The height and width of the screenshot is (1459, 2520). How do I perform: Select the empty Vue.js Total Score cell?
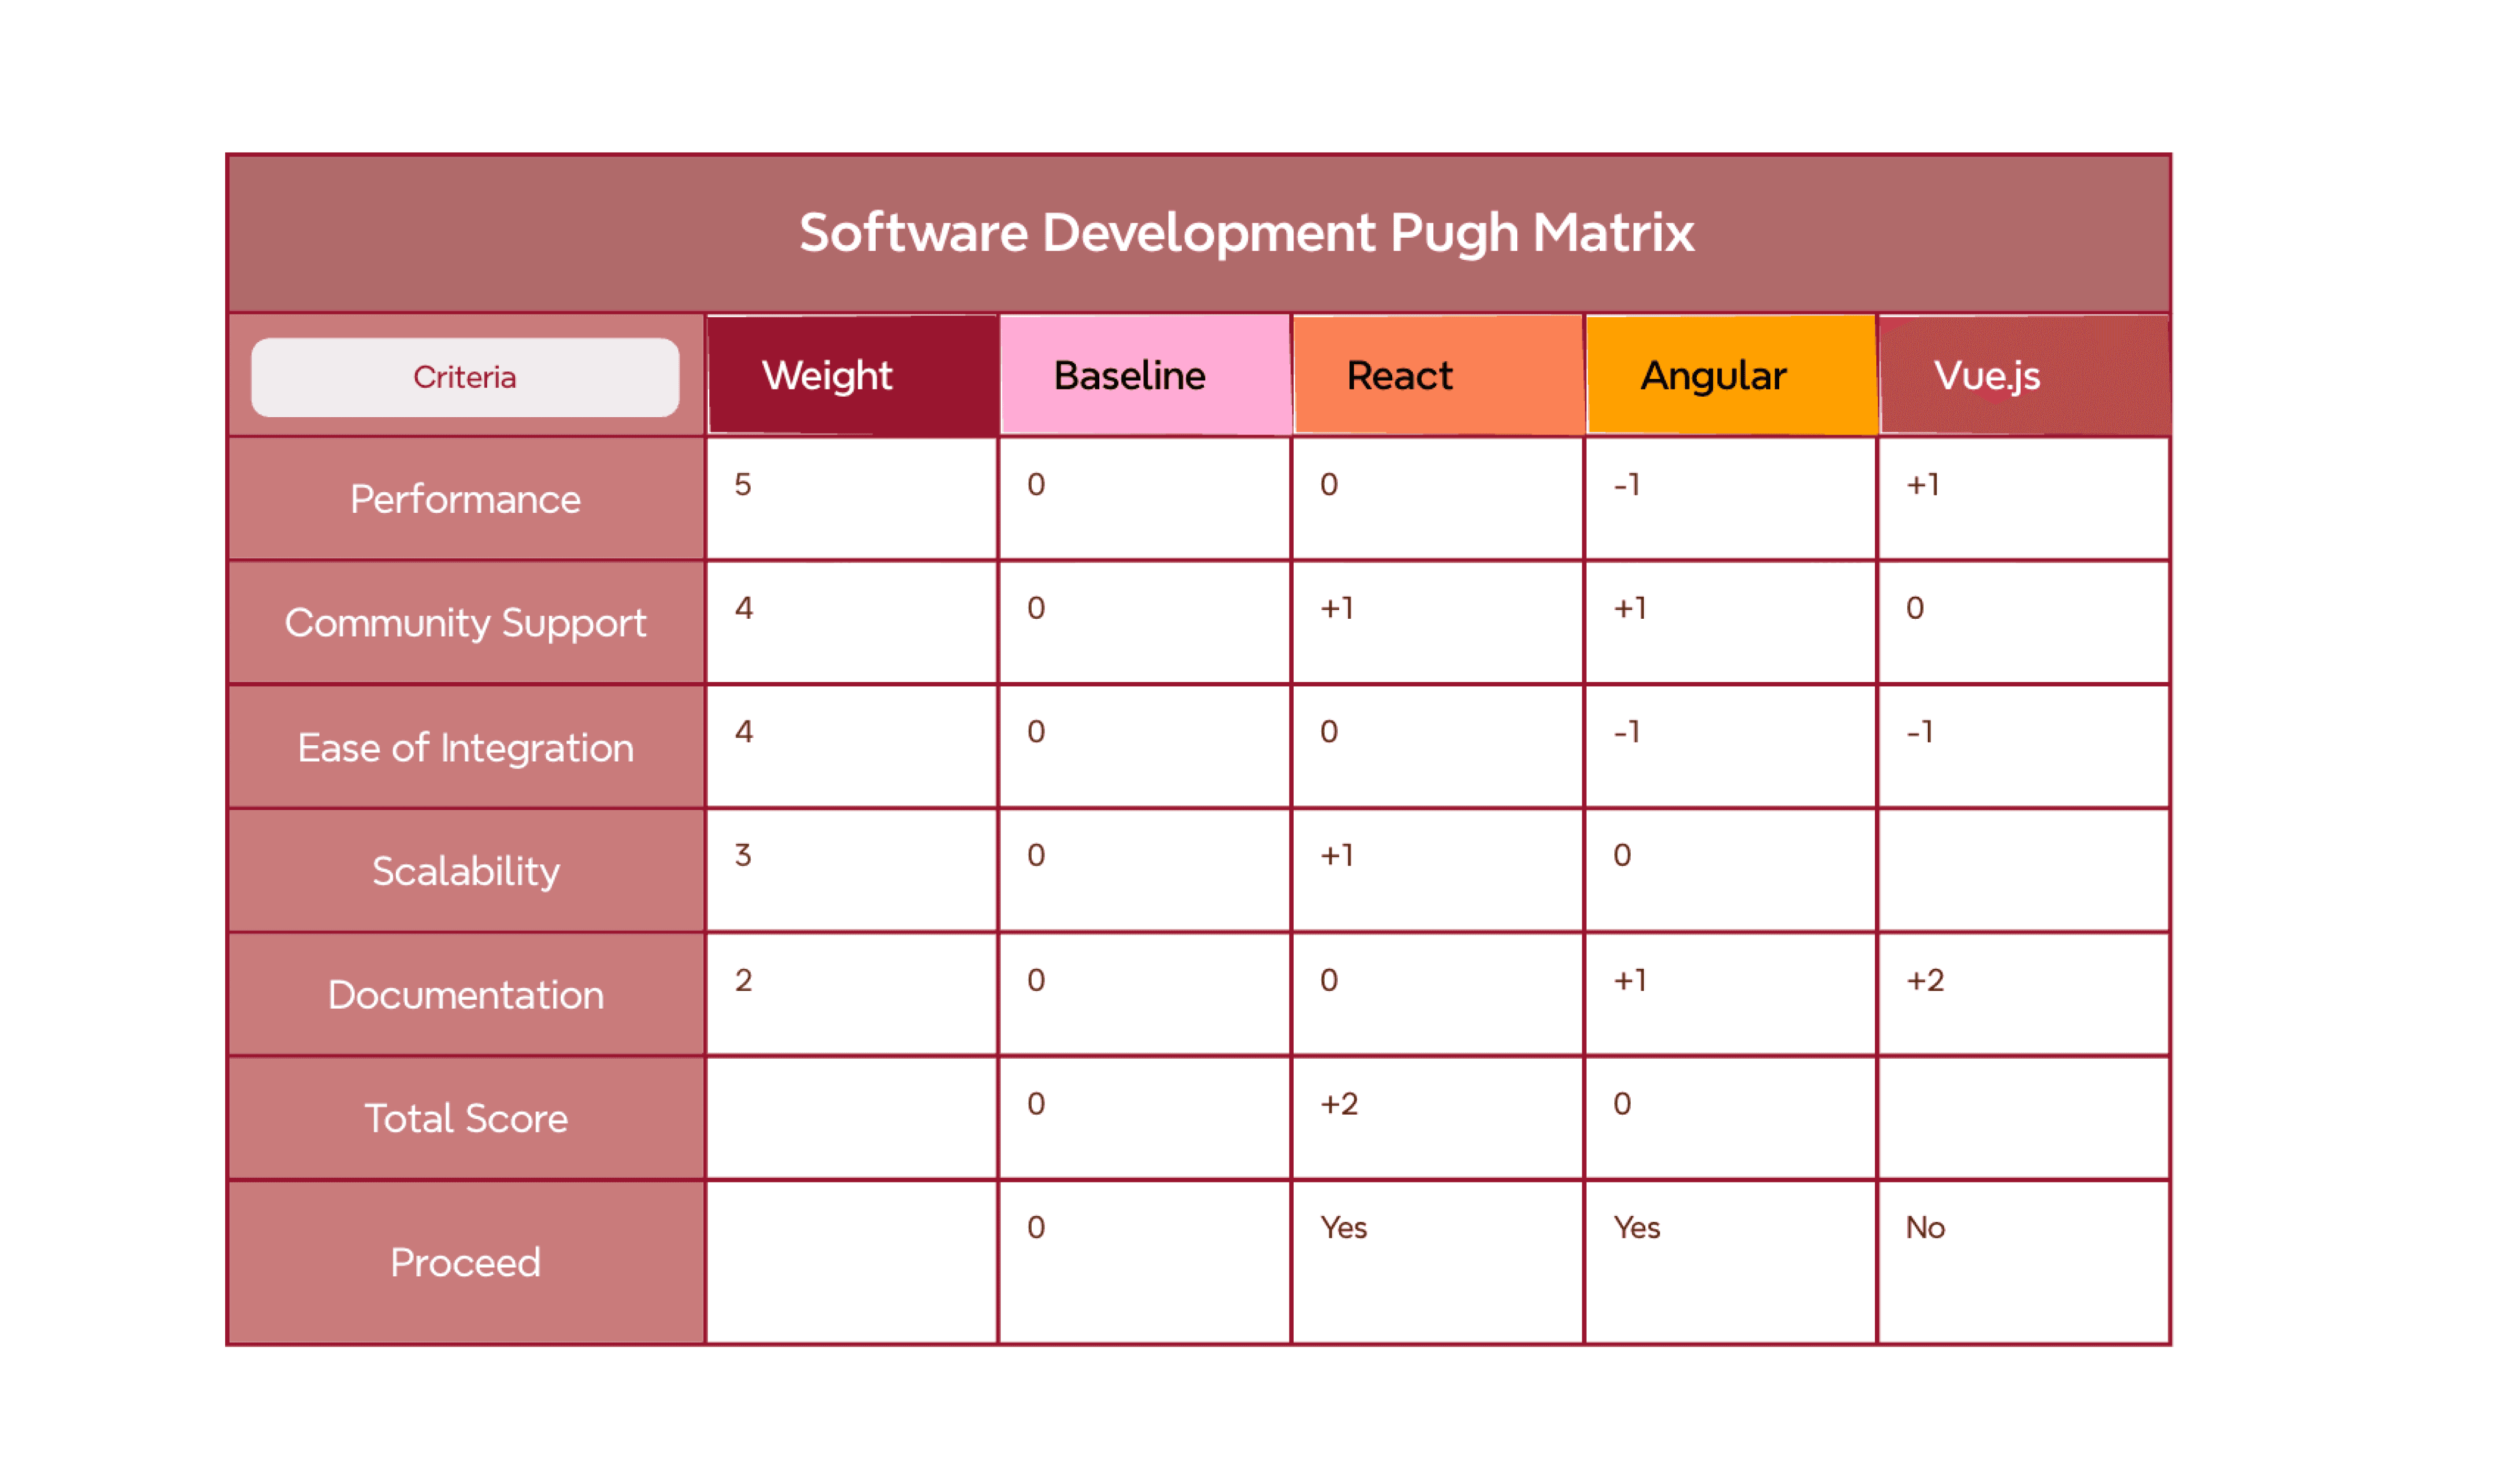pos(2023,1118)
